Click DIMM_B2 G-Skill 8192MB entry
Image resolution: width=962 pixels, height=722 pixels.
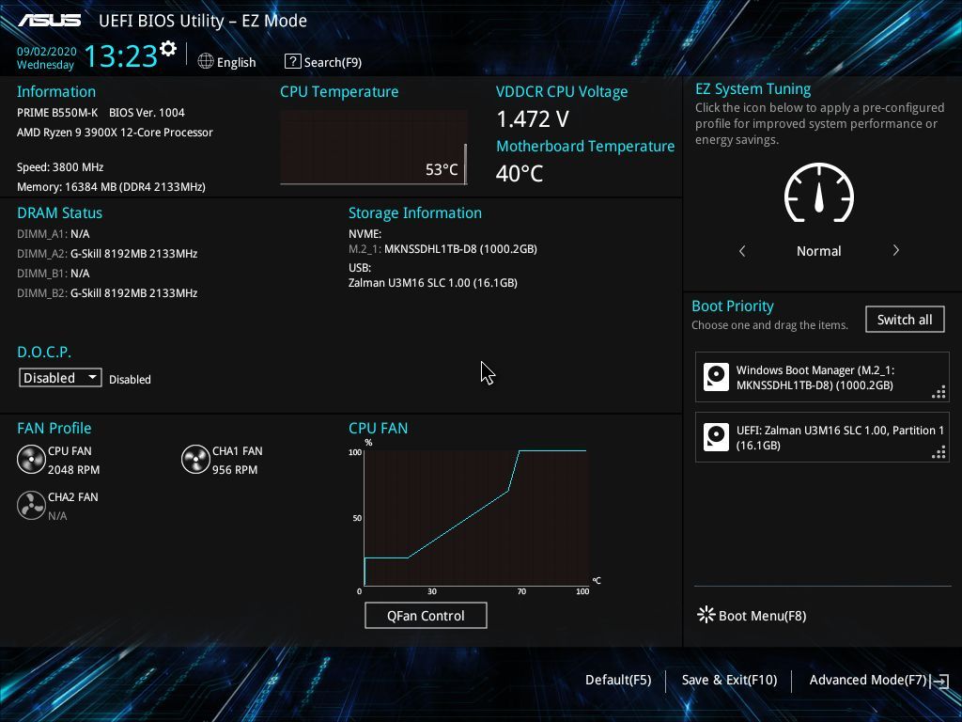pos(107,293)
